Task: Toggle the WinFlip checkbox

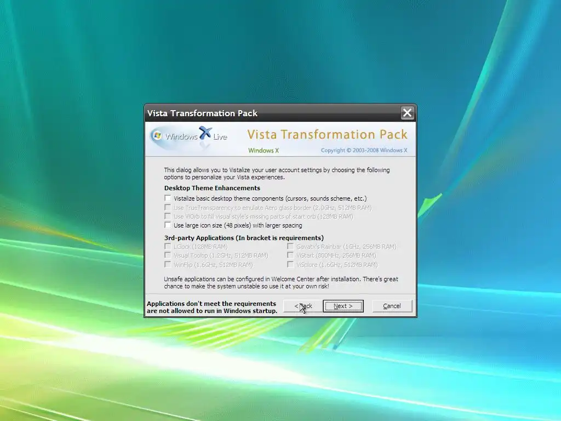Action: pyautogui.click(x=168, y=265)
